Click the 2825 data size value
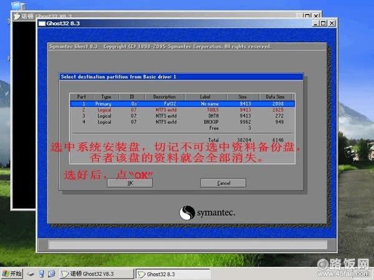The width and height of the screenshot is (374, 280). (x=278, y=110)
